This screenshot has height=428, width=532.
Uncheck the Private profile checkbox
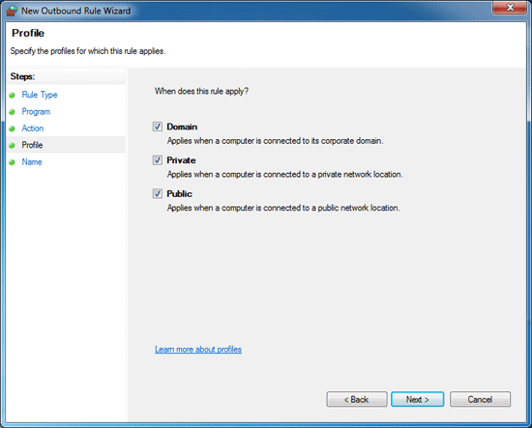[158, 160]
